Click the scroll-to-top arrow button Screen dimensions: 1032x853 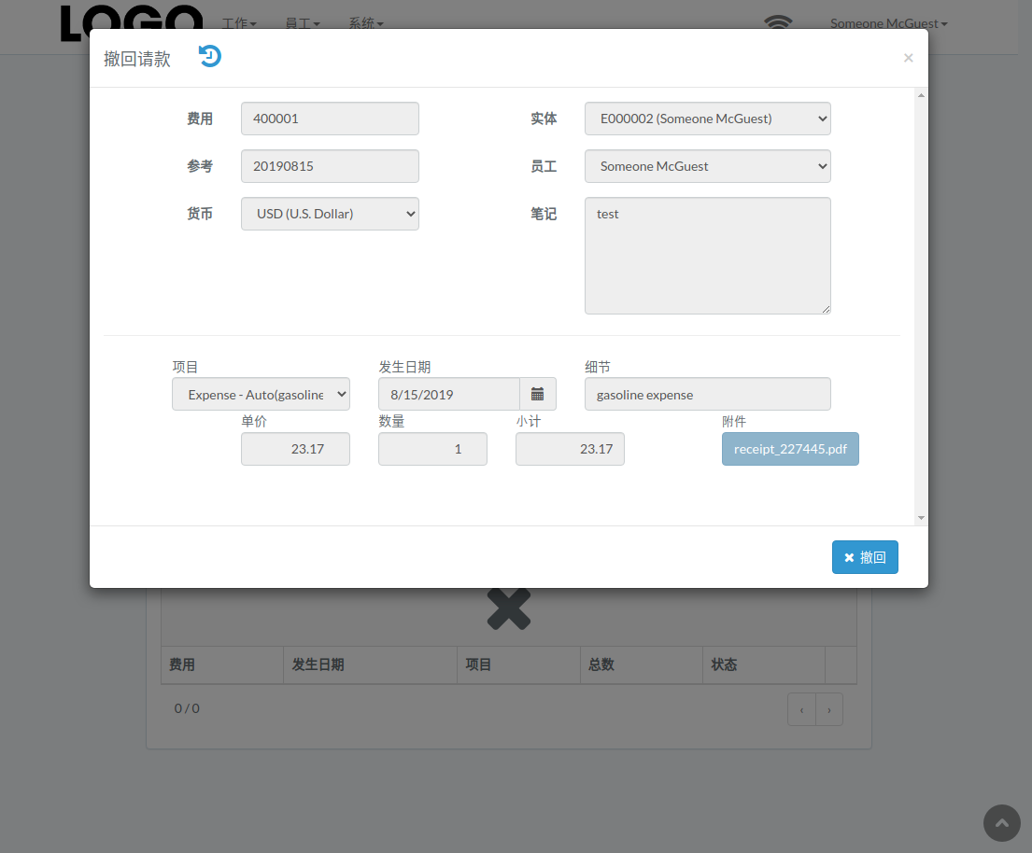[x=1002, y=823]
